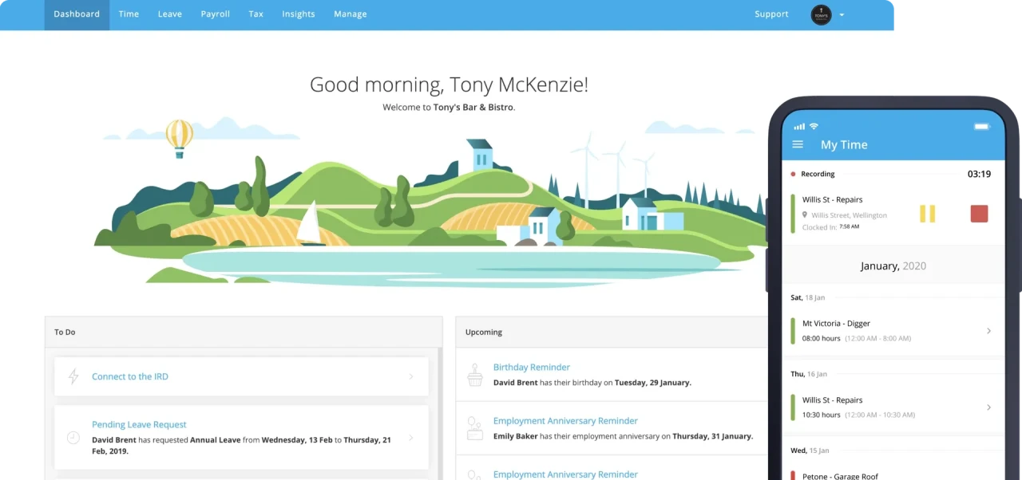Expand the Connect to the IRD chevron

click(411, 376)
